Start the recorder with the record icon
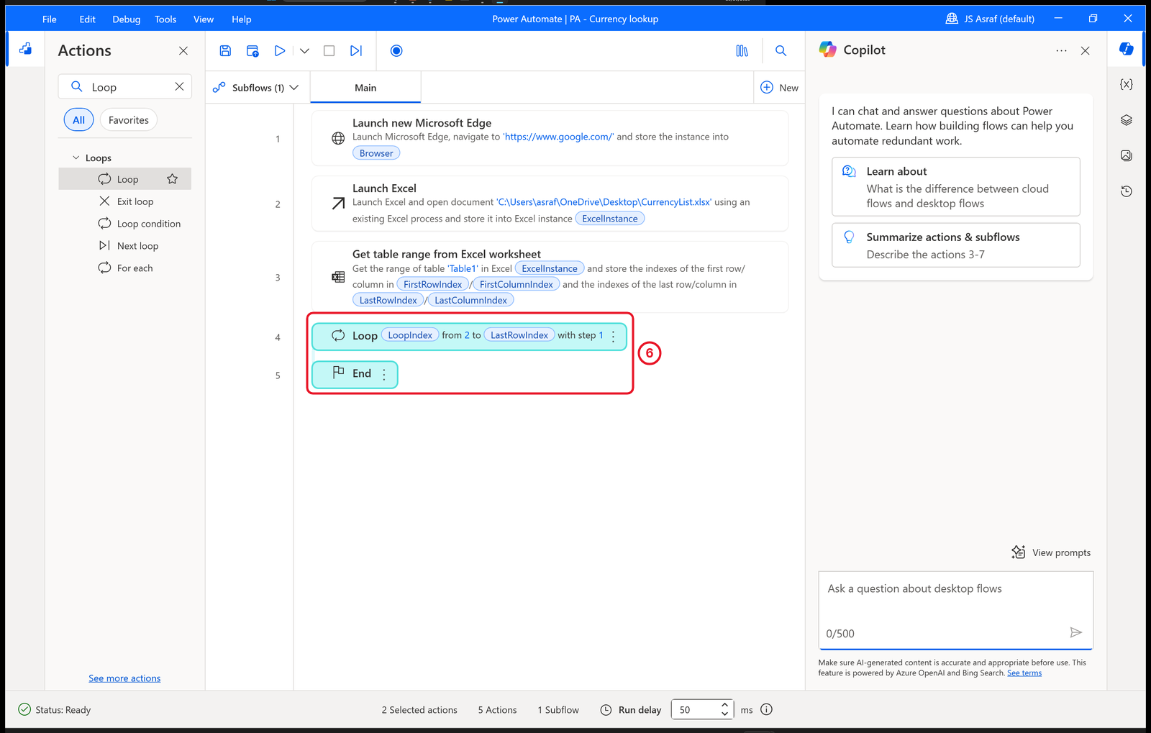The width and height of the screenshot is (1151, 733). 396,51
